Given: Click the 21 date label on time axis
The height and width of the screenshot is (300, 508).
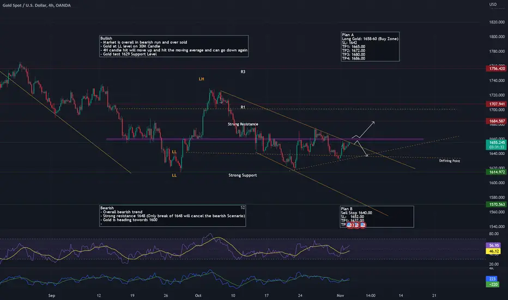Looking at the screenshot, I should click(x=434, y=296).
